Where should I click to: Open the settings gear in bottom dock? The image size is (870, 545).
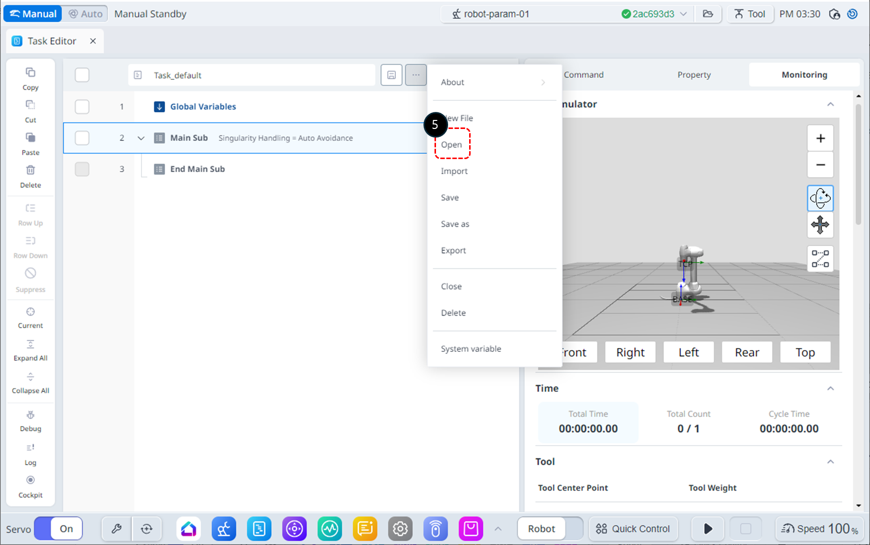pos(400,528)
